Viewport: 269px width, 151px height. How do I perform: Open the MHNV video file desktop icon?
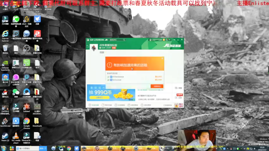click(5, 110)
